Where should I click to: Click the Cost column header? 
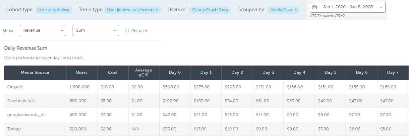(x=113, y=72)
